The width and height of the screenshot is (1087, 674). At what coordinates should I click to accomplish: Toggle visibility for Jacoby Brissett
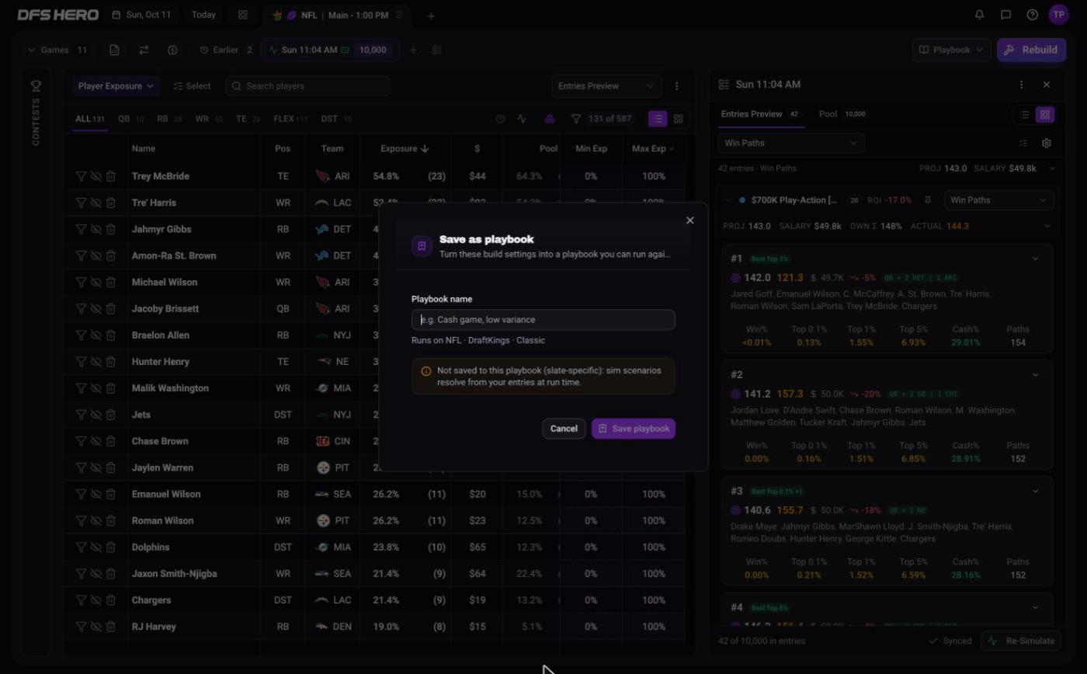[96, 309]
